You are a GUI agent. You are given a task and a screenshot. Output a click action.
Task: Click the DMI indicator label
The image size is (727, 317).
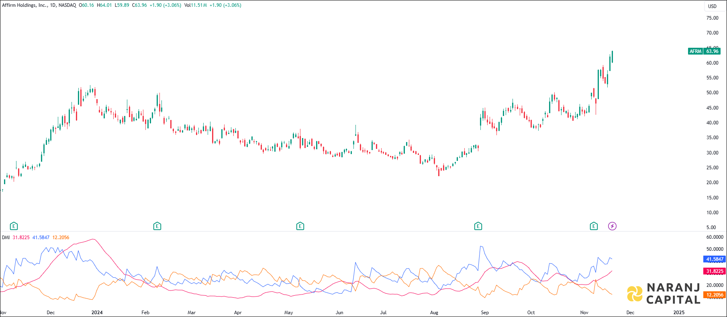click(x=6, y=238)
